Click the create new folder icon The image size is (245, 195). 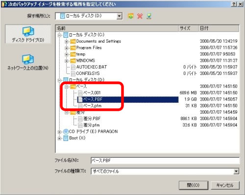pyautogui.click(x=130, y=16)
